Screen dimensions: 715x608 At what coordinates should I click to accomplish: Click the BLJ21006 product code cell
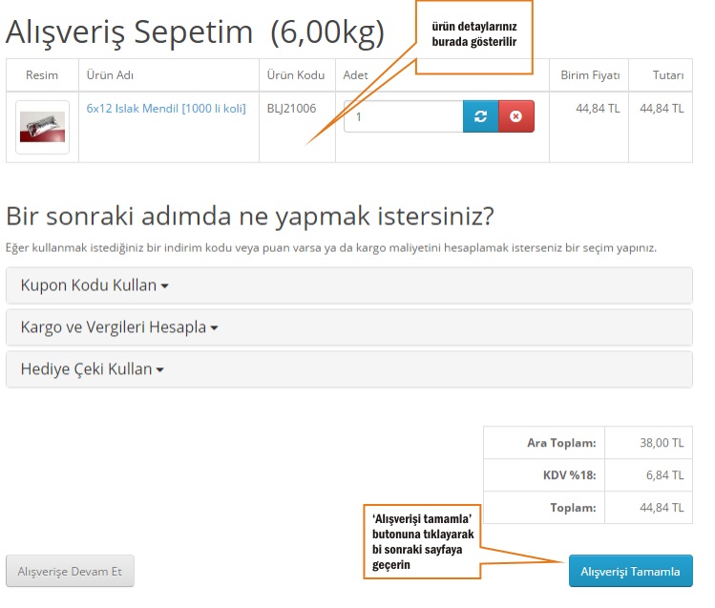click(x=291, y=109)
